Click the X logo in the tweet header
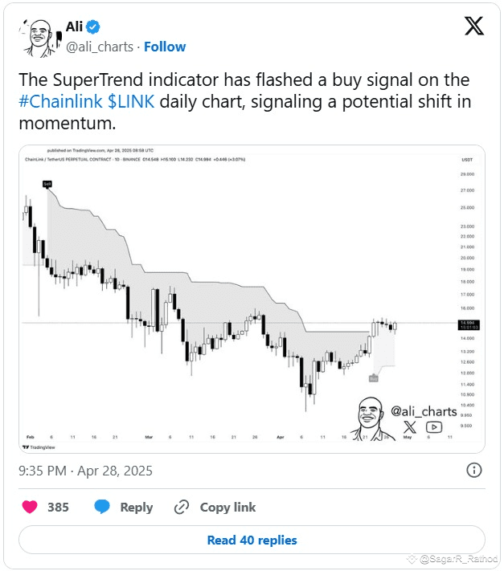 pyautogui.click(x=474, y=27)
